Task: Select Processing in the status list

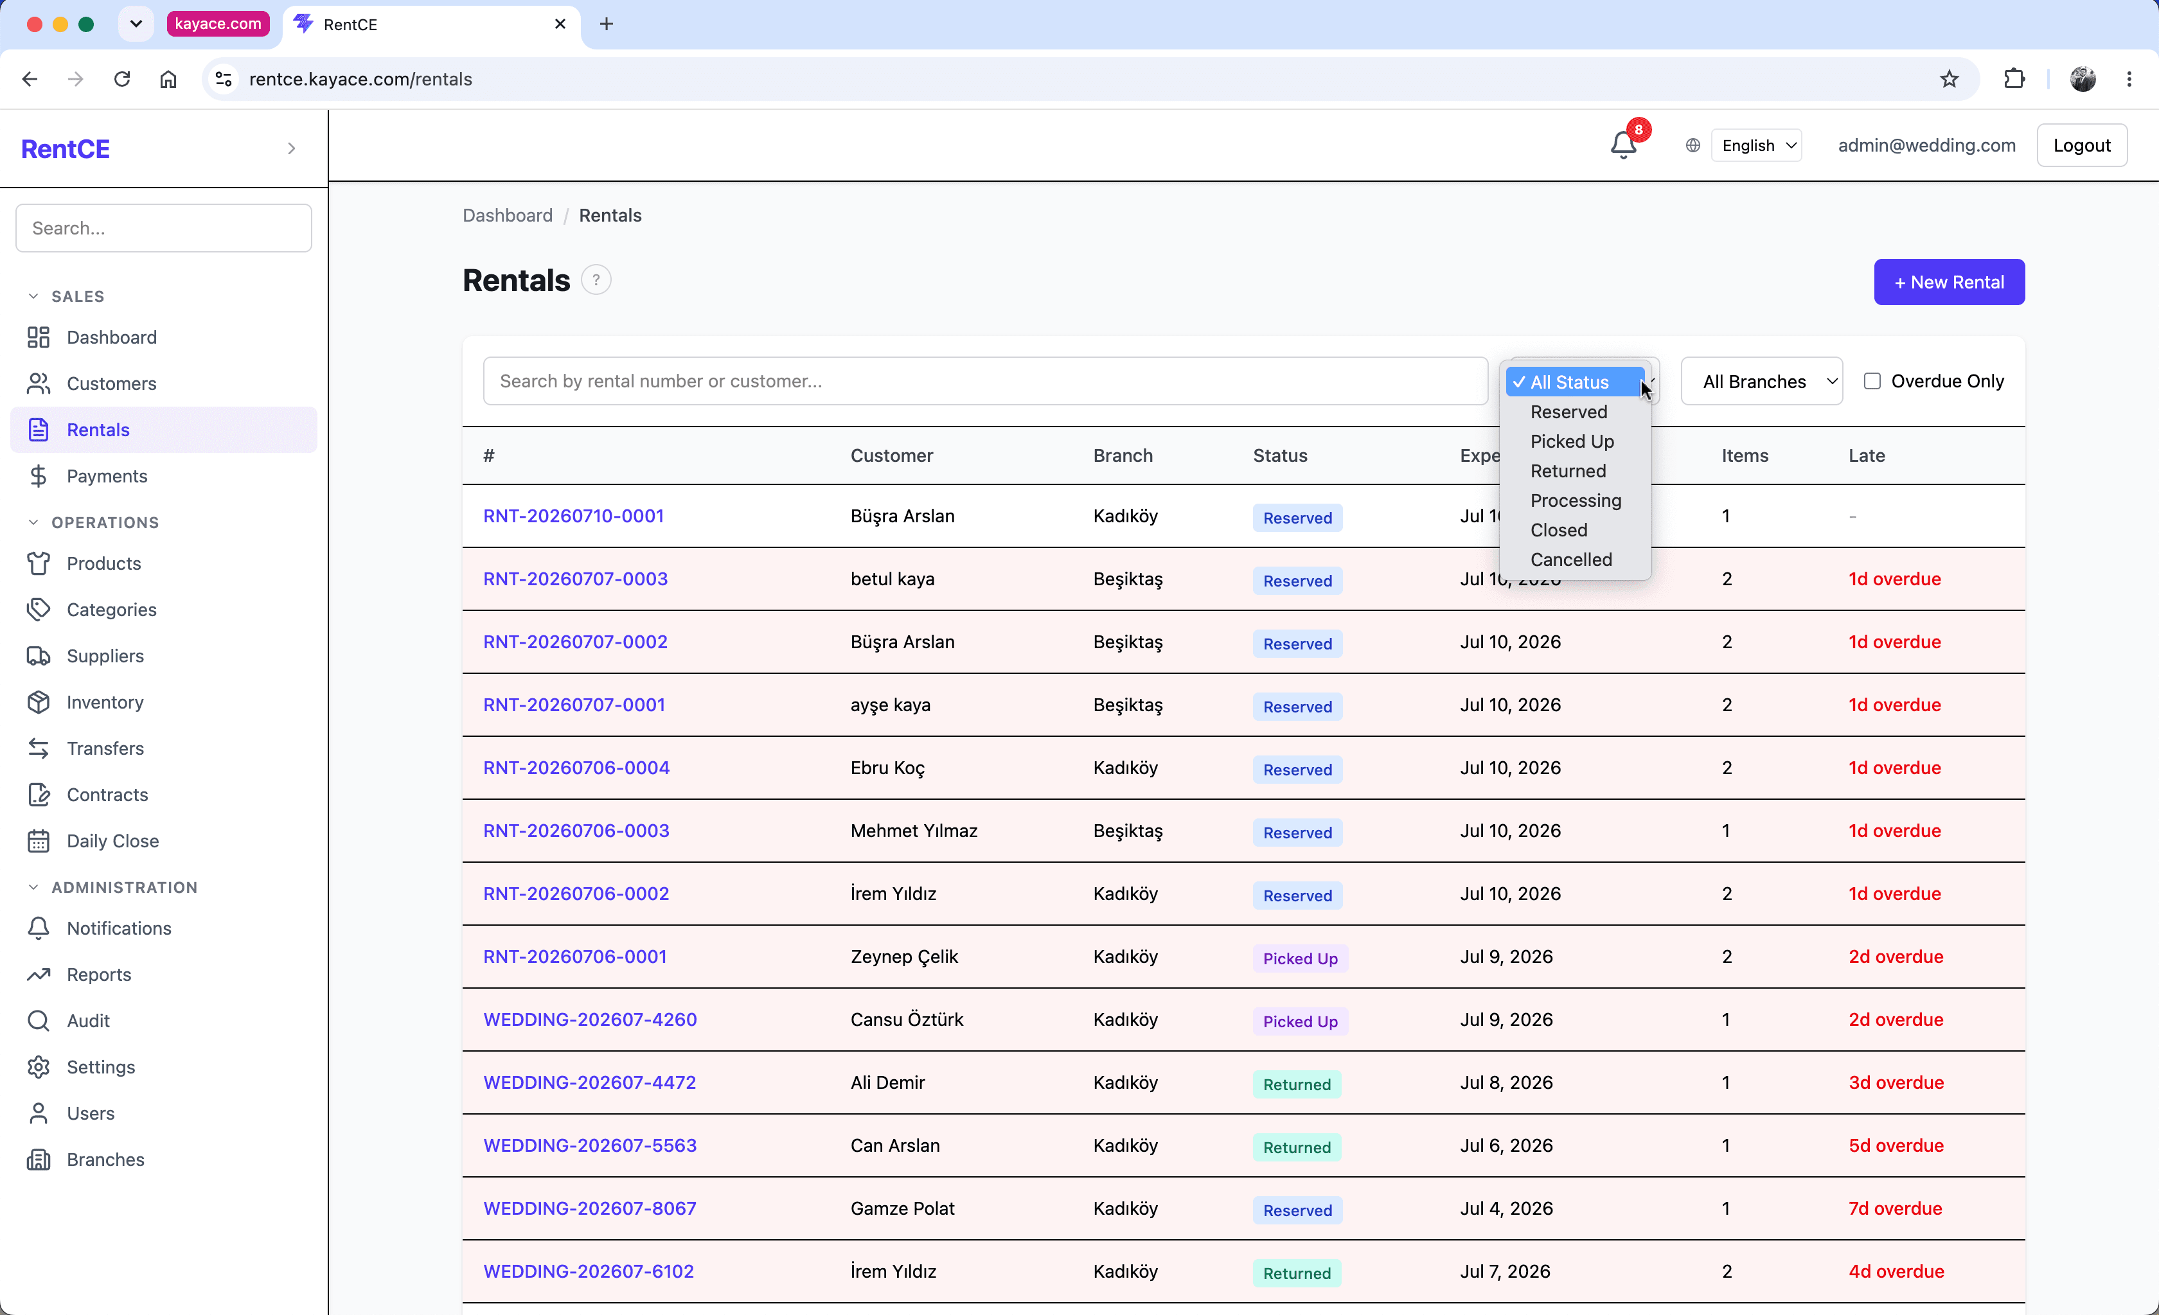Action: point(1576,500)
